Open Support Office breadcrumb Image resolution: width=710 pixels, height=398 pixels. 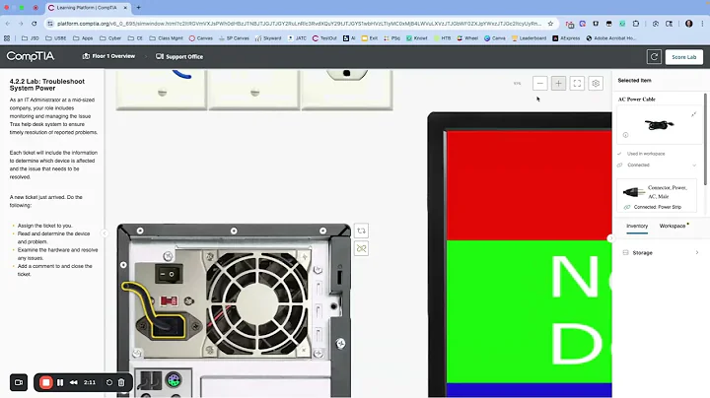coord(179,56)
